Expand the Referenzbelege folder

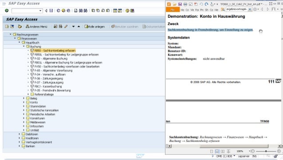[28, 94]
